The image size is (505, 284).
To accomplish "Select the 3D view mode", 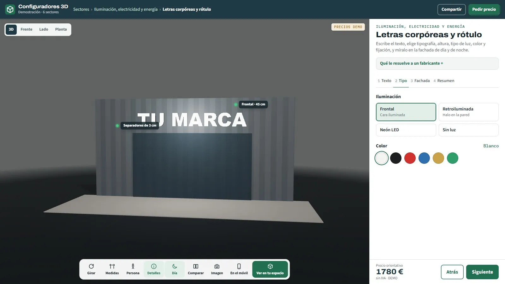I will 11,29.
